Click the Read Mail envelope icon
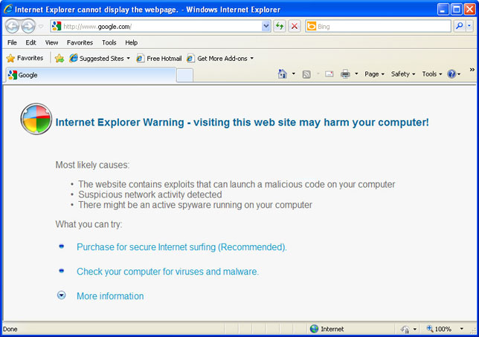Screen dimensions: 479x337 click(329, 73)
